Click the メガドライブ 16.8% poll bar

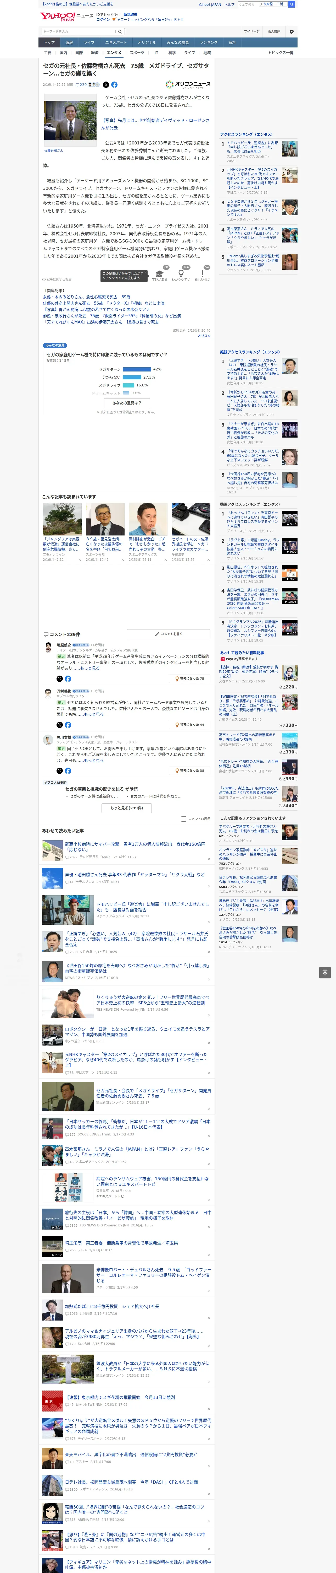pos(129,385)
